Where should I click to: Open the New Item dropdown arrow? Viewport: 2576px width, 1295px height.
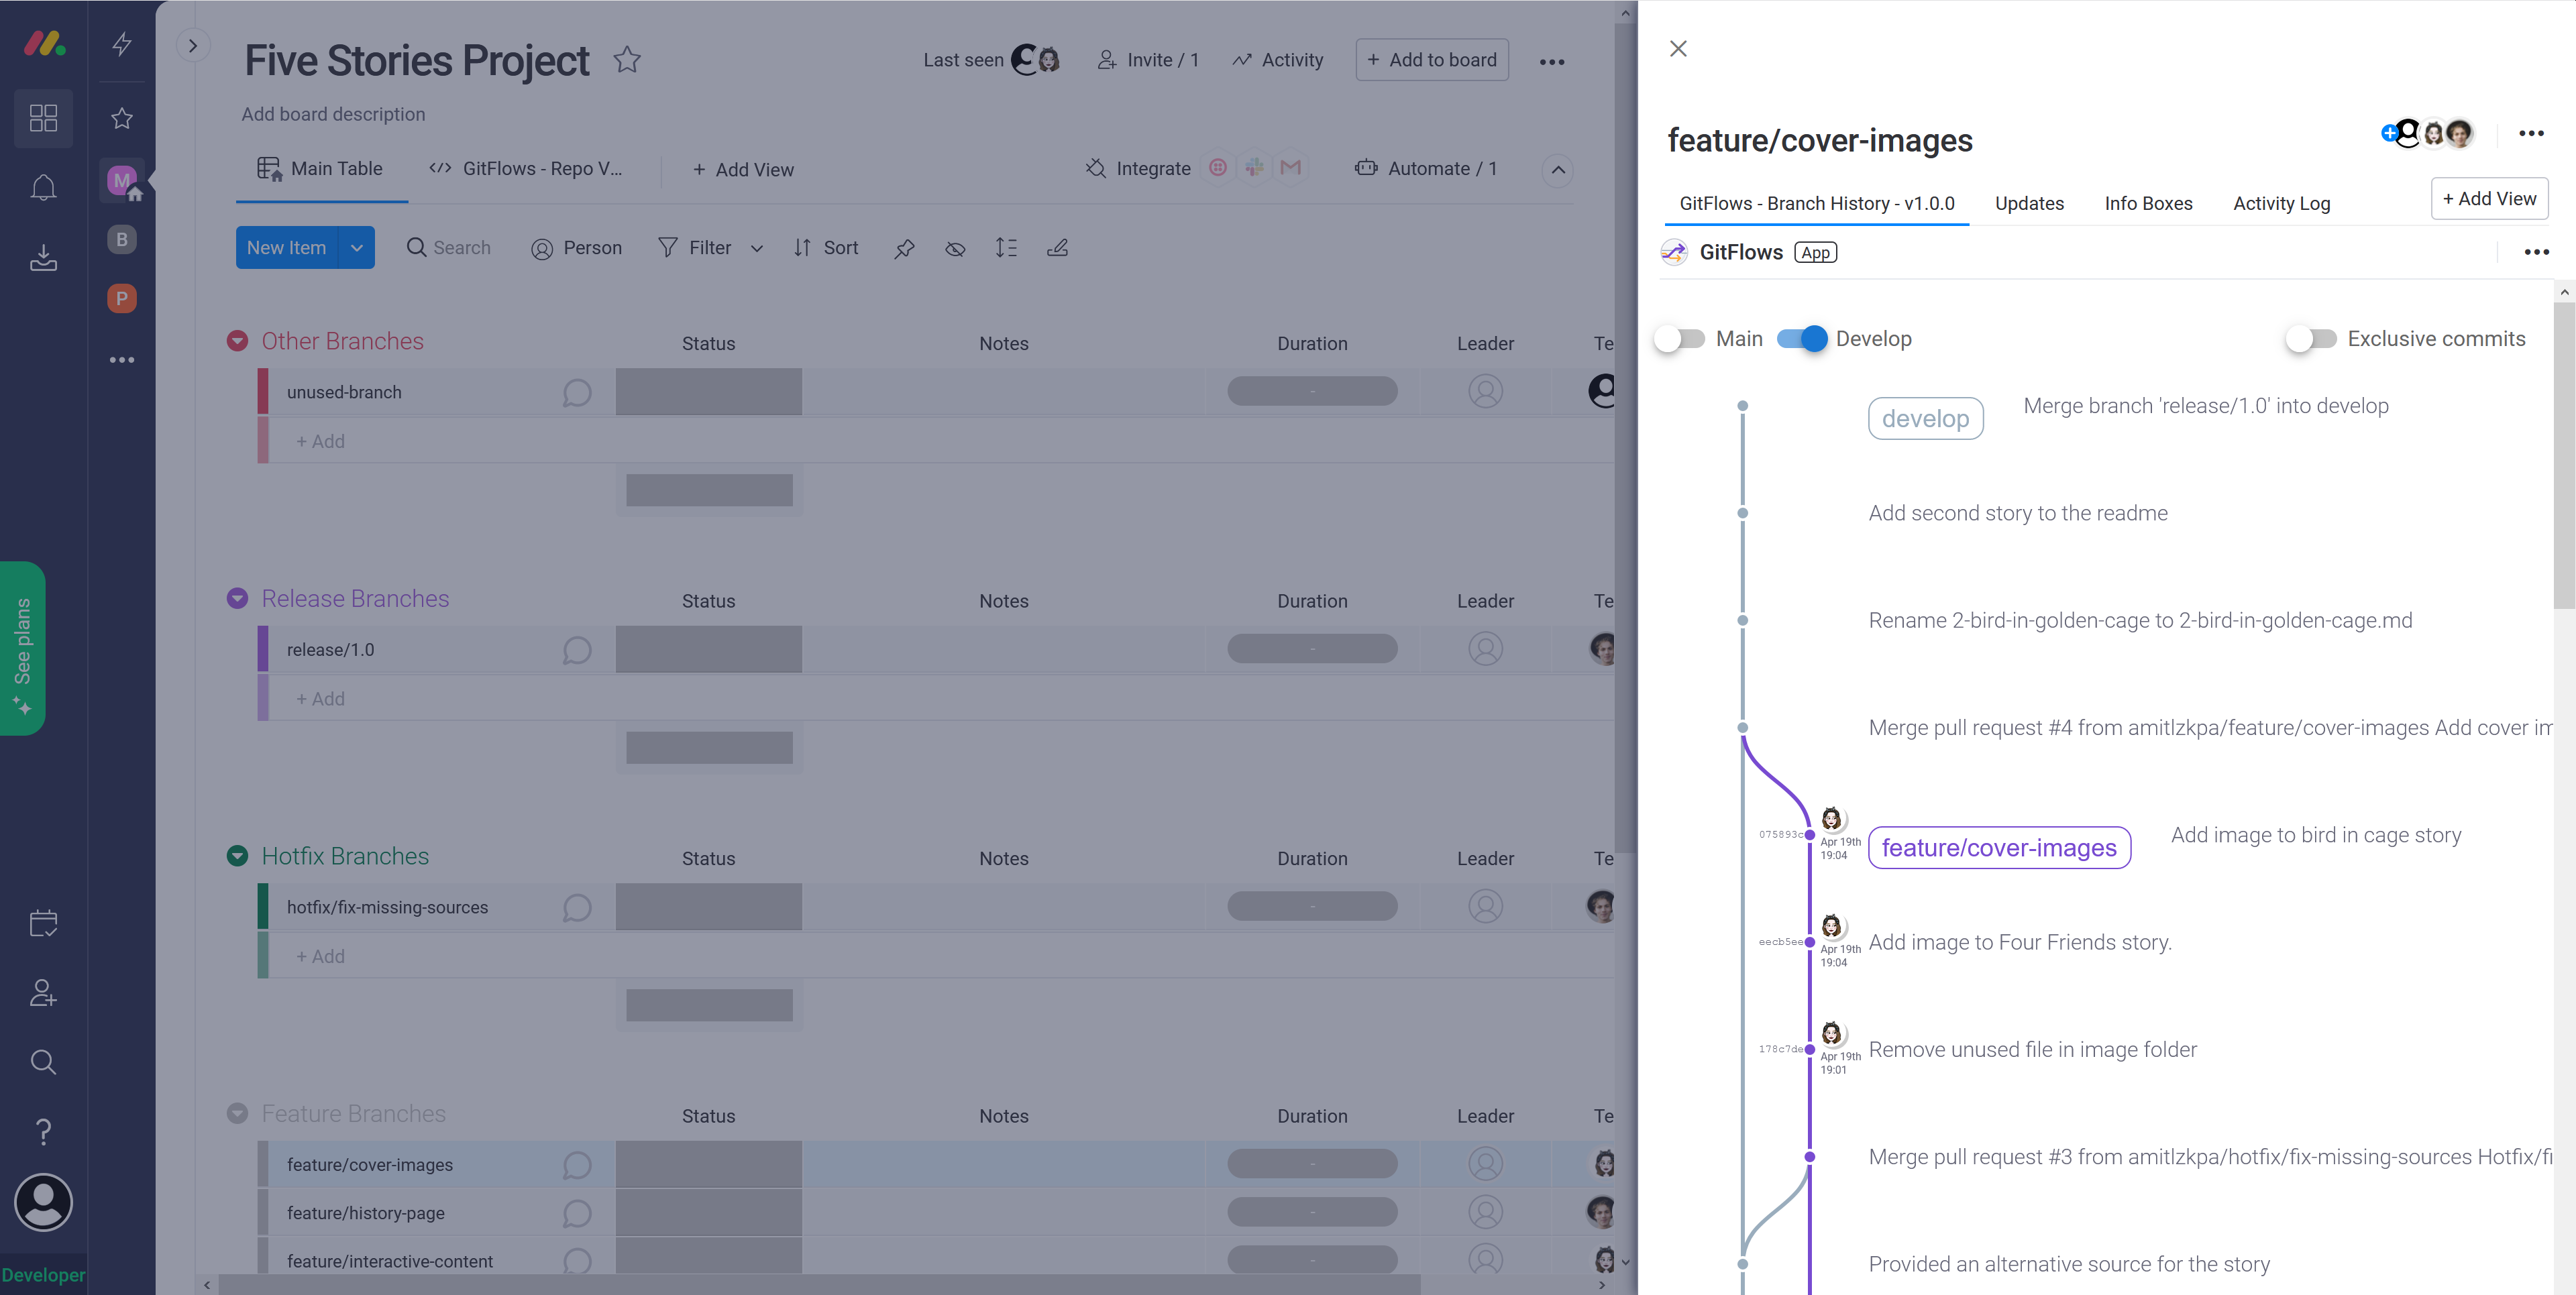coord(357,248)
